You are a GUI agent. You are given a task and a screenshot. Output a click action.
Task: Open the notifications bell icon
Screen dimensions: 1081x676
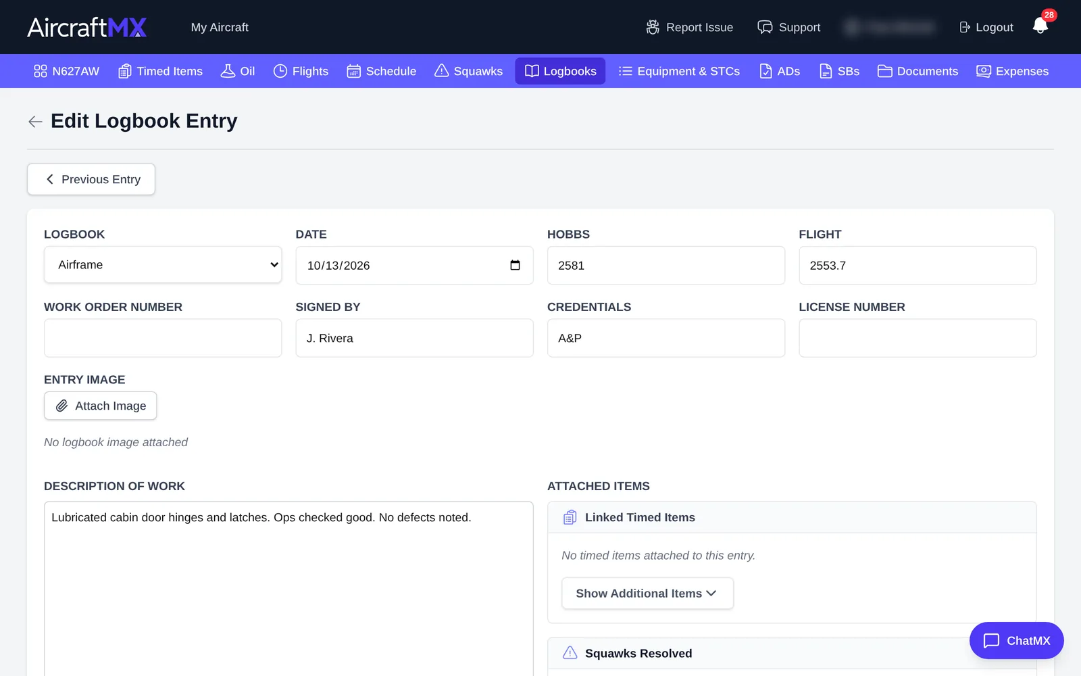tap(1040, 26)
